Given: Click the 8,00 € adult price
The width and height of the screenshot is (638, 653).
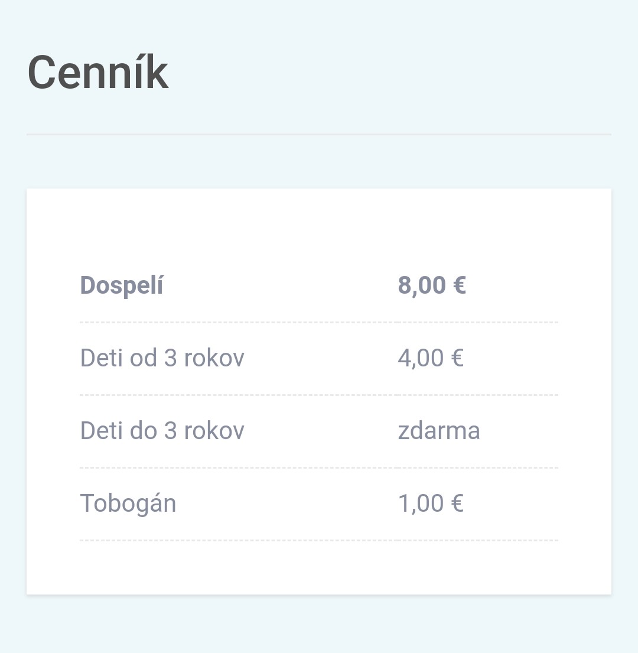Looking at the screenshot, I should coord(432,285).
